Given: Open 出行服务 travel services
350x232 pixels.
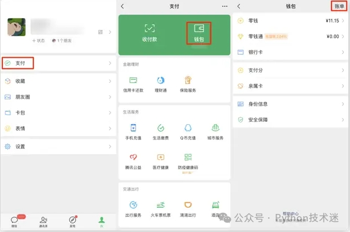Looking at the screenshot, I should (133, 209).
